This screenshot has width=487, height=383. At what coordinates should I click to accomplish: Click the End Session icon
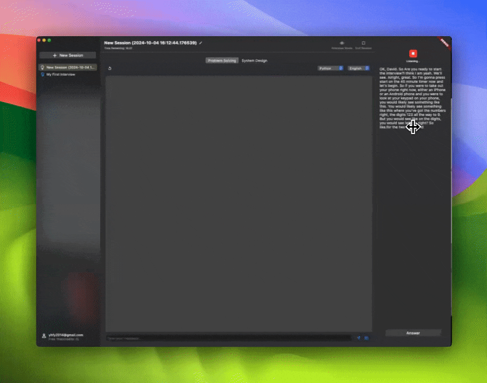click(x=363, y=42)
